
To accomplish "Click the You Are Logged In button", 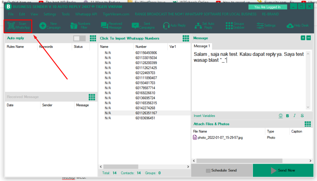I will pos(267,7).
